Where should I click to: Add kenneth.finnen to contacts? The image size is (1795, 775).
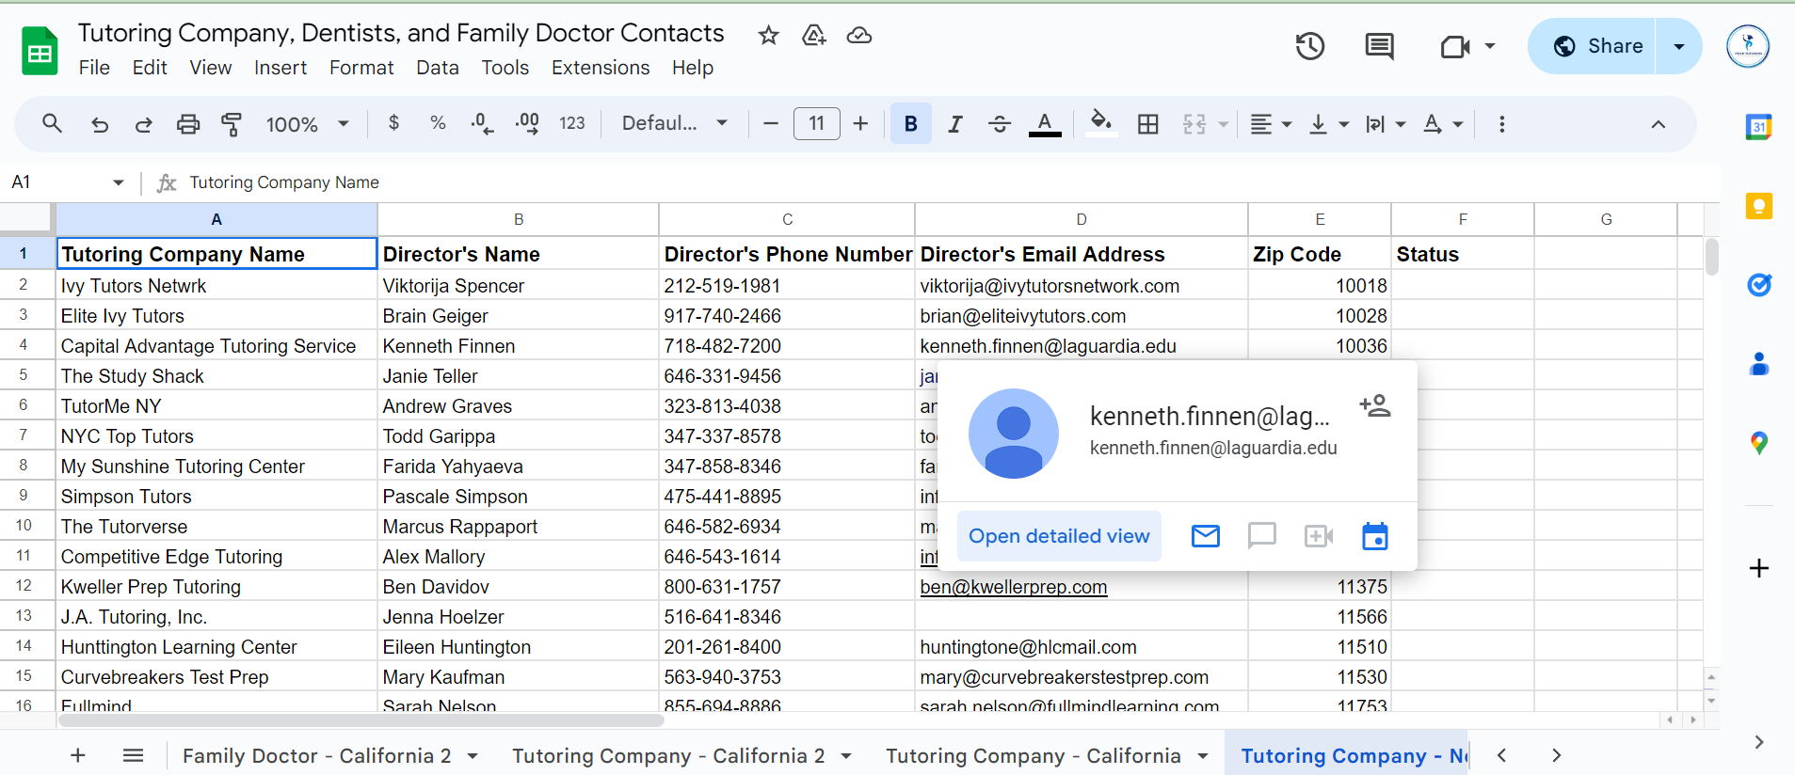1375,406
